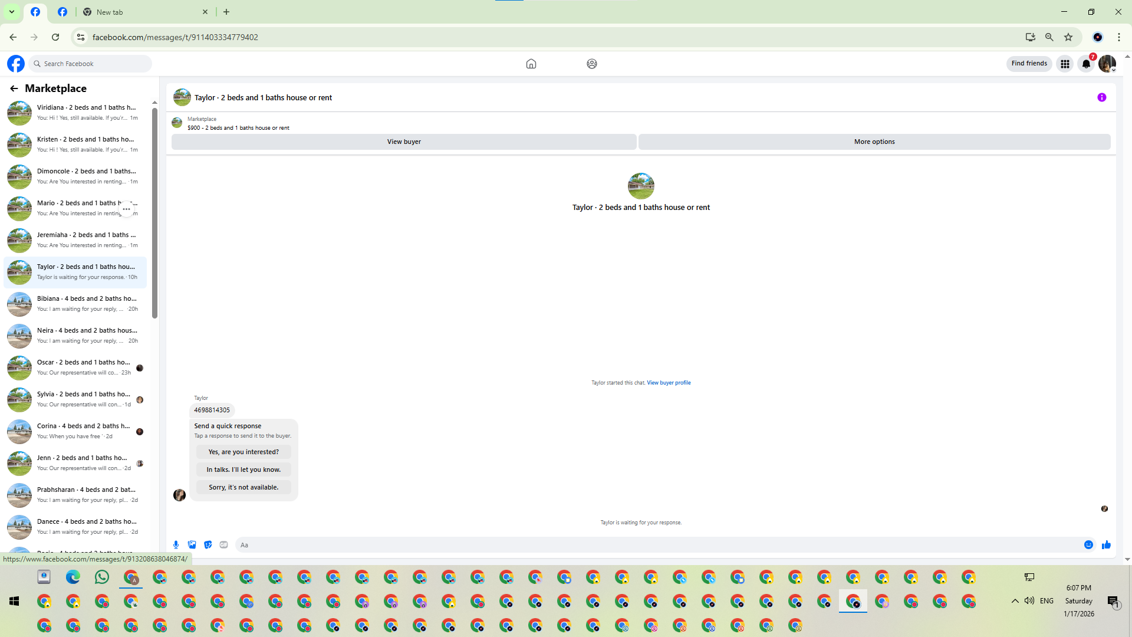Screen dimensions: 1132x637
Task: Open the Facebook notifications bell
Action: pyautogui.click(x=1086, y=64)
